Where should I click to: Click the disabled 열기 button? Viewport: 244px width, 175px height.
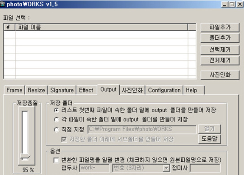tap(210, 129)
